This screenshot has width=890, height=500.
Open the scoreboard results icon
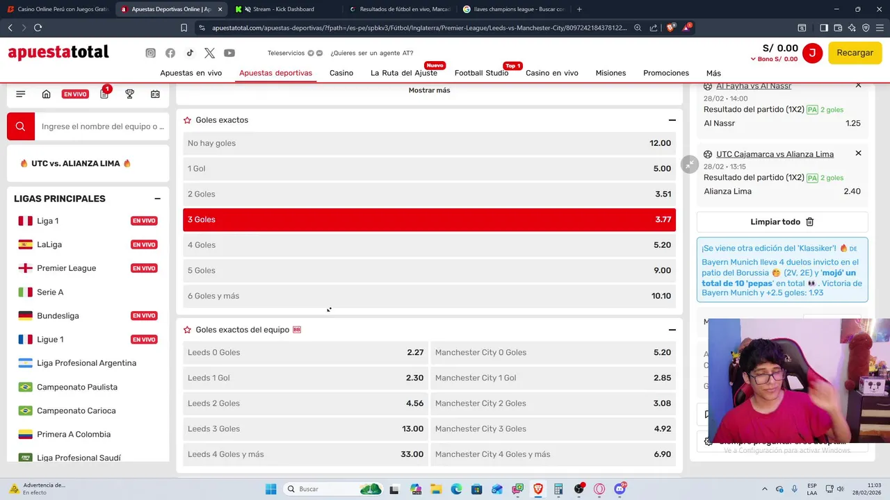[155, 94]
